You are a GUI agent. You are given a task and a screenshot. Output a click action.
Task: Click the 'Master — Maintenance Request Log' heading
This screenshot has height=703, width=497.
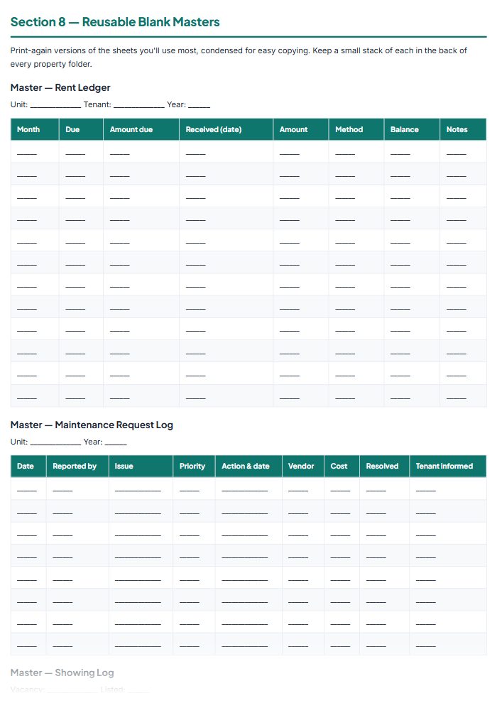pos(92,425)
